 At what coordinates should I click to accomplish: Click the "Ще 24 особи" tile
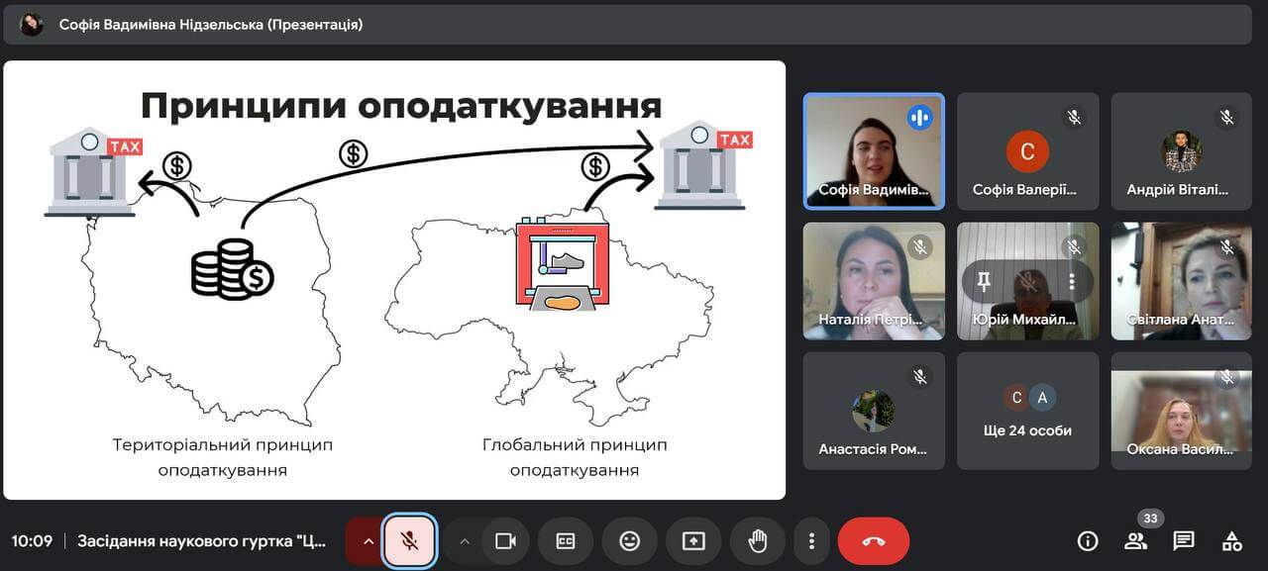coord(1027,411)
